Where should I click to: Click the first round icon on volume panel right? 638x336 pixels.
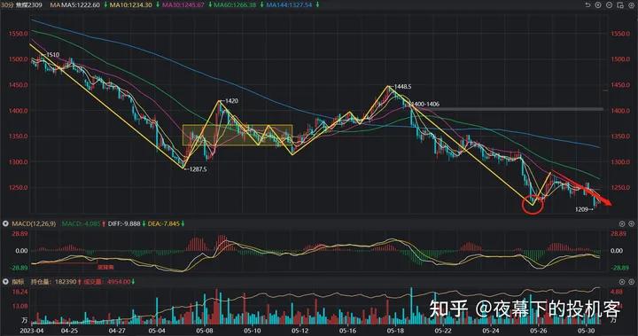(622, 281)
